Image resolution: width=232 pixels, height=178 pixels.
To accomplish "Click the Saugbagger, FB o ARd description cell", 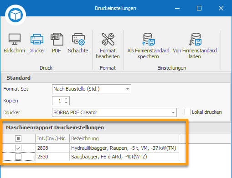I will 124,157.
